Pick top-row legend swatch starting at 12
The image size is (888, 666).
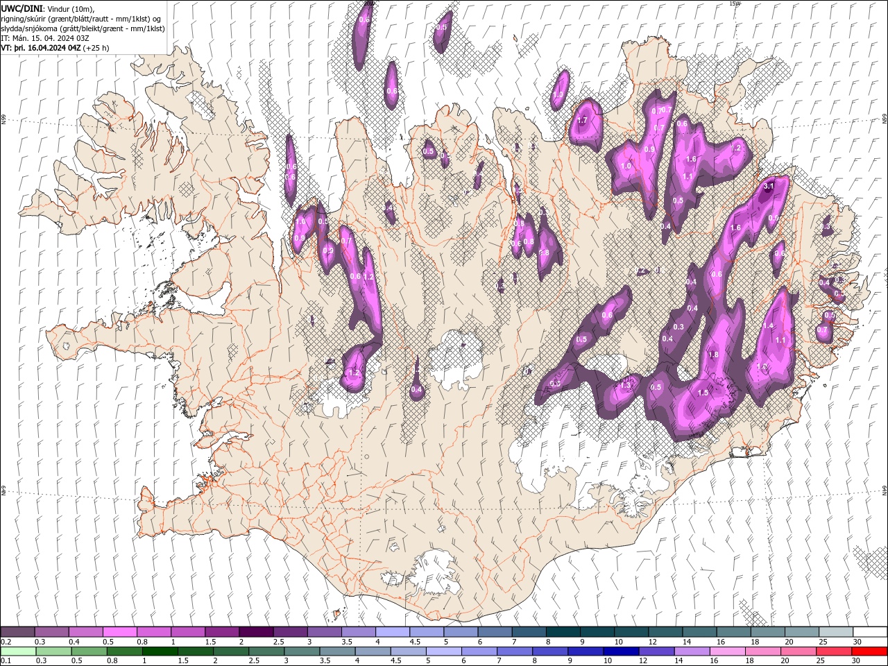pyautogui.click(x=665, y=632)
